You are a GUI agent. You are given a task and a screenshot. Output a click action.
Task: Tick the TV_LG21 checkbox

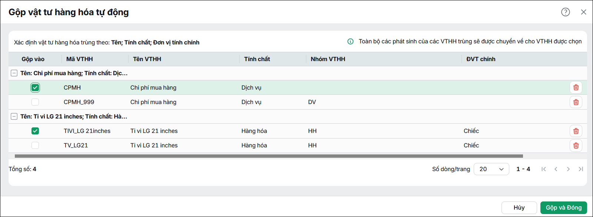click(35, 146)
